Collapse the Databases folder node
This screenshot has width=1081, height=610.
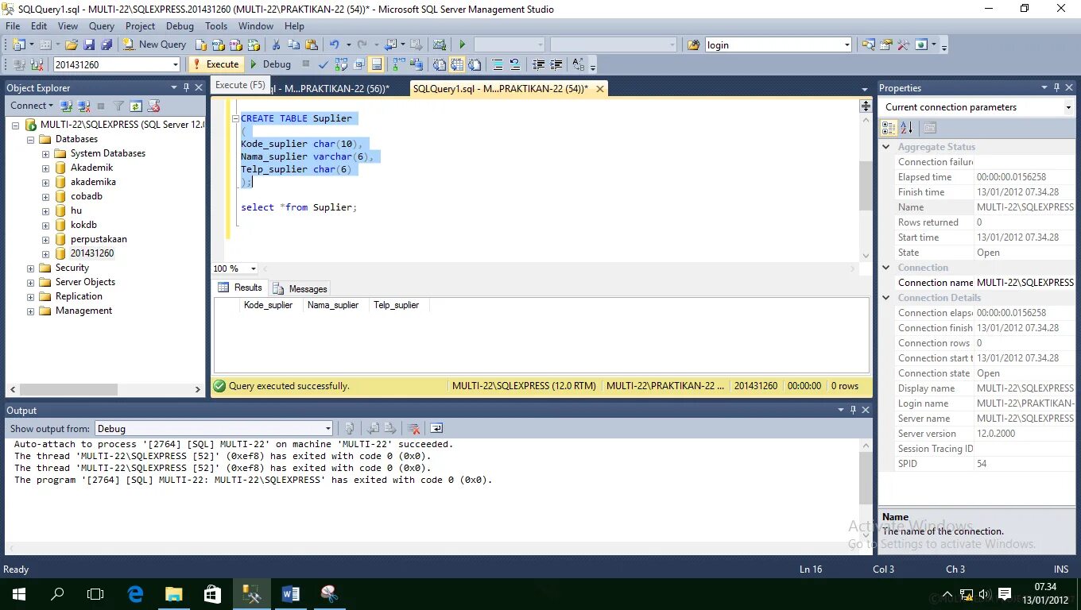(x=31, y=139)
